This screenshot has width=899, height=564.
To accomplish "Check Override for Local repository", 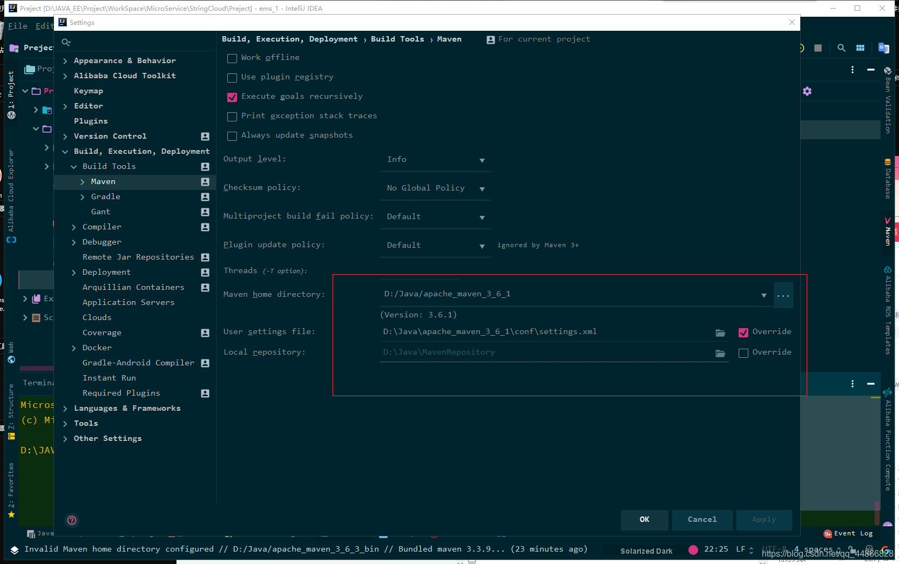I will point(743,353).
